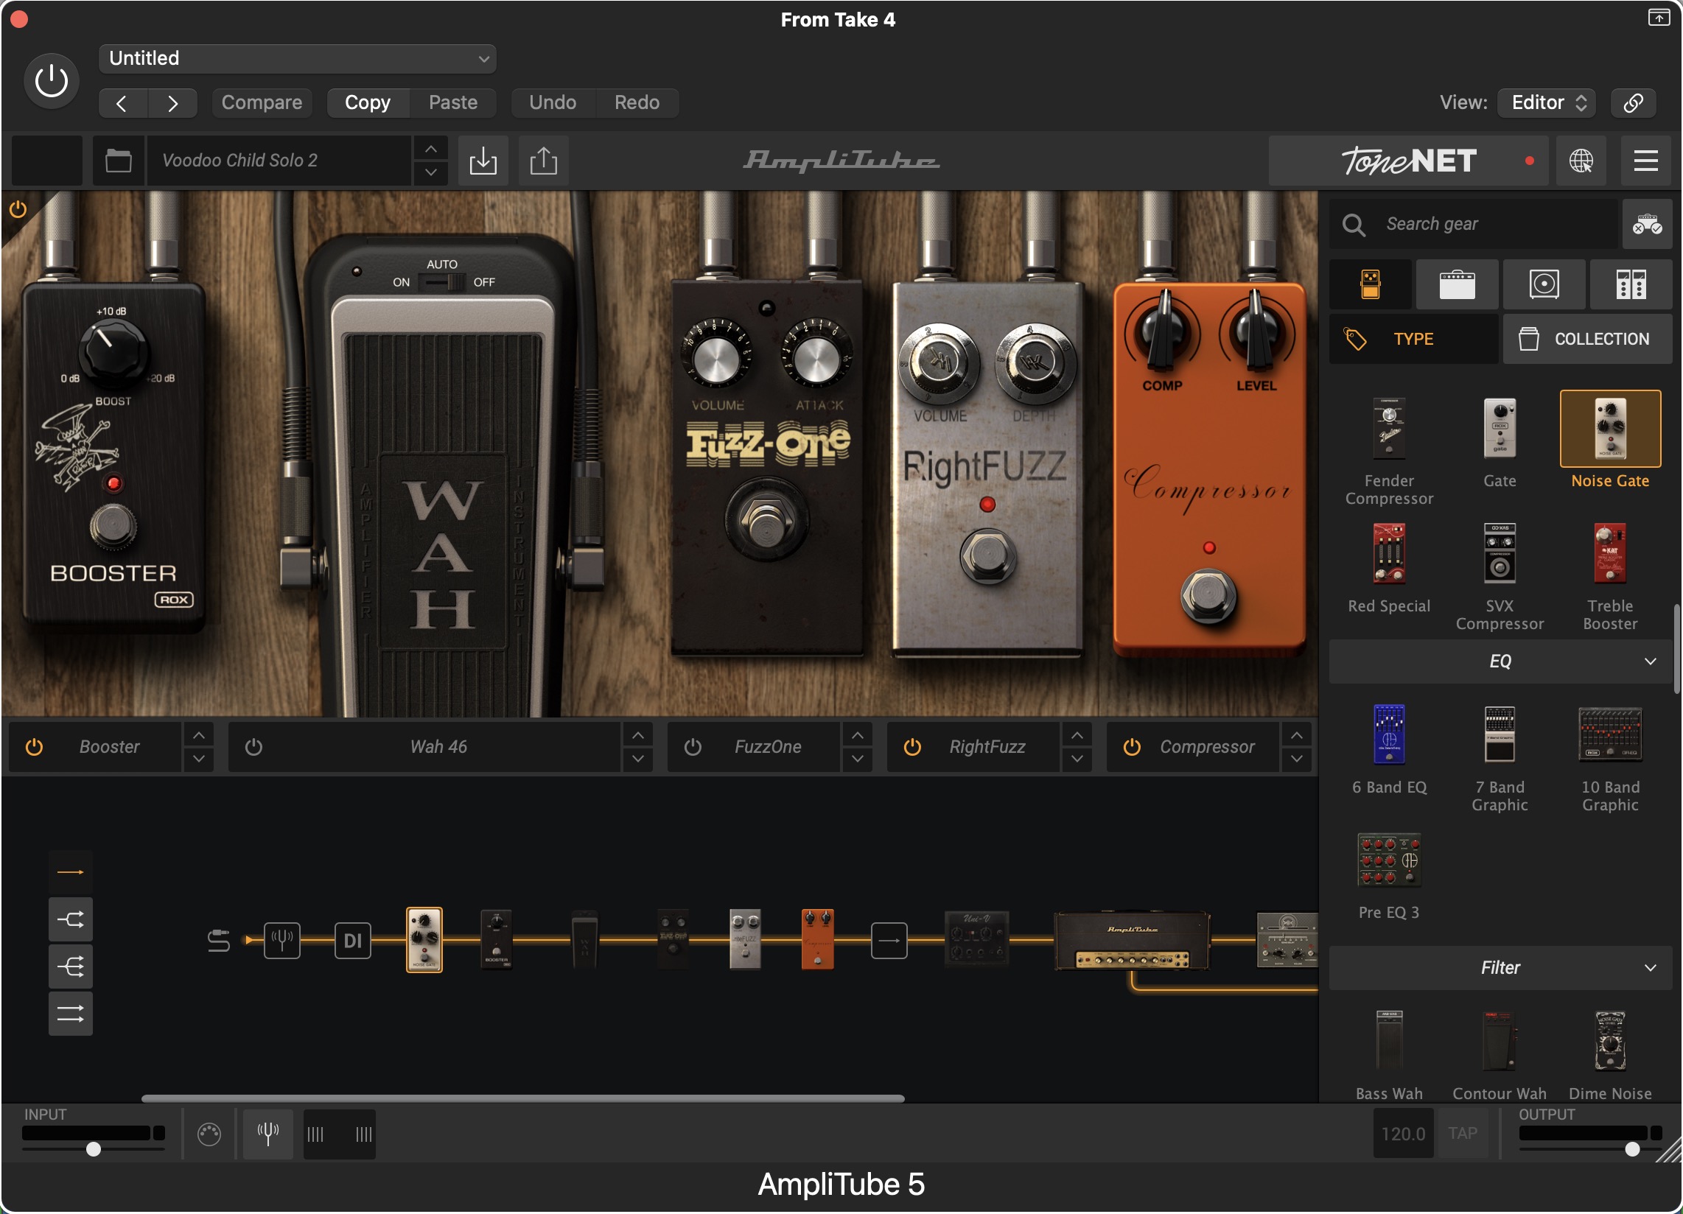This screenshot has height=1214, width=1683.
Task: Go to previous preset arrow up
Action: click(430, 149)
